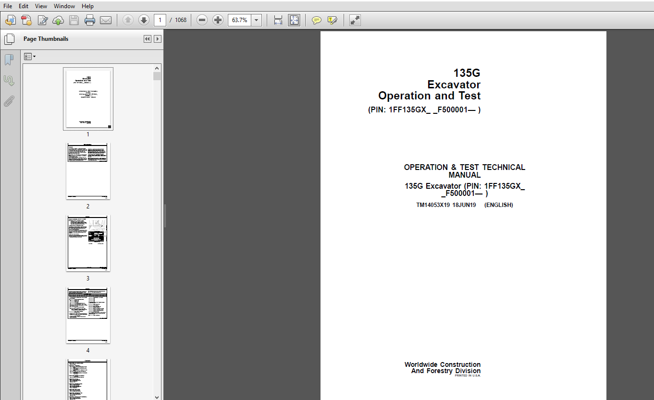The height and width of the screenshot is (400, 654).
Task: Open the zoom level dropdown arrow
Action: point(256,20)
